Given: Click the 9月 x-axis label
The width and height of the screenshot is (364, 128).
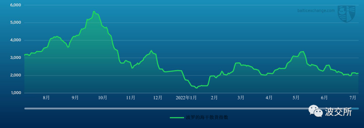Looking at the screenshot, I should coord(75,98).
